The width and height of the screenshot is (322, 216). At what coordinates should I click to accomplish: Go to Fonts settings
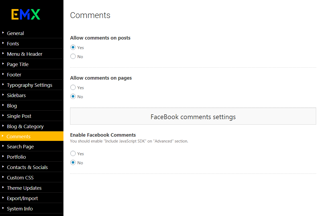coord(13,44)
